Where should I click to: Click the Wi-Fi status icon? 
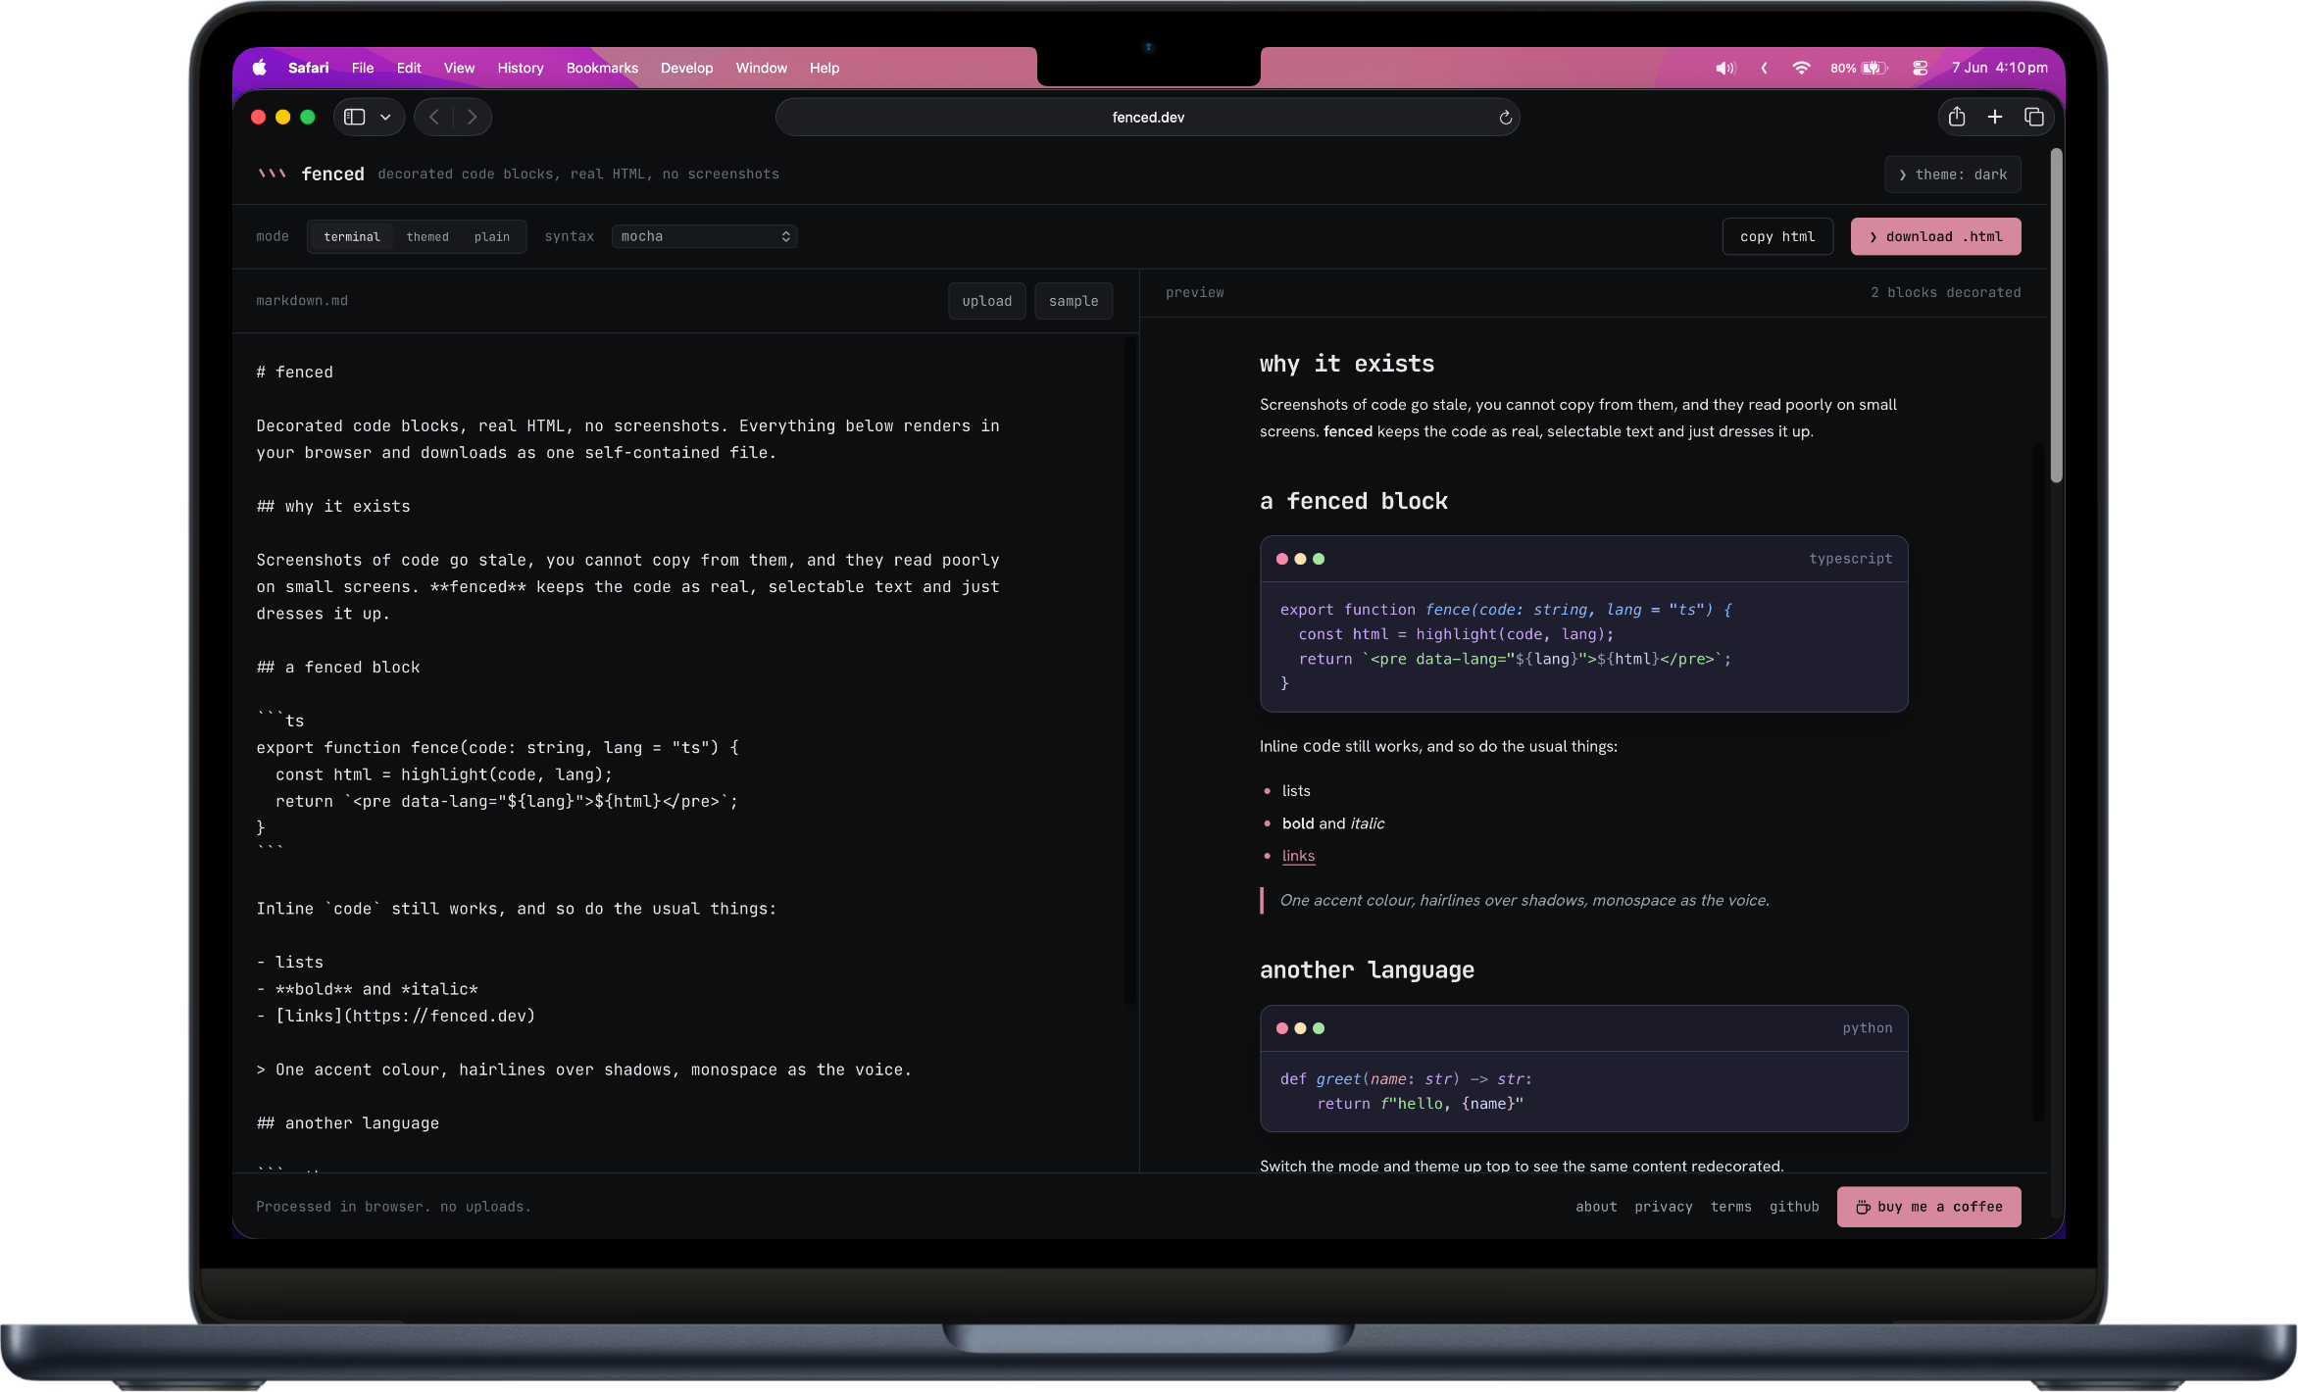(1801, 68)
